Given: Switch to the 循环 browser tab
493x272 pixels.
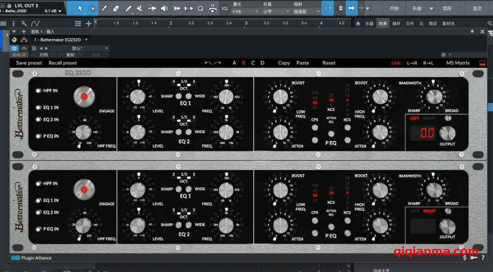Looking at the screenshot, I should [x=396, y=24].
